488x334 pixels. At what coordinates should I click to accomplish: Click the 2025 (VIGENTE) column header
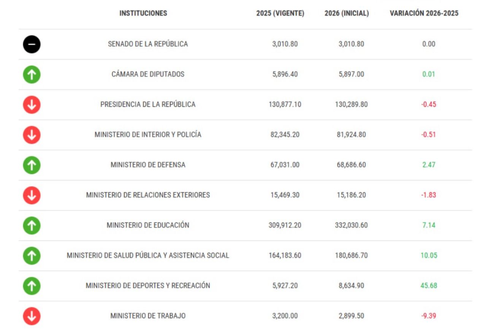click(x=280, y=13)
